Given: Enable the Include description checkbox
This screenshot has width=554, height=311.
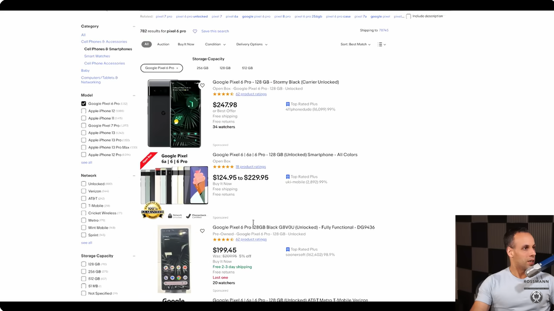Looking at the screenshot, I should pos(409,16).
